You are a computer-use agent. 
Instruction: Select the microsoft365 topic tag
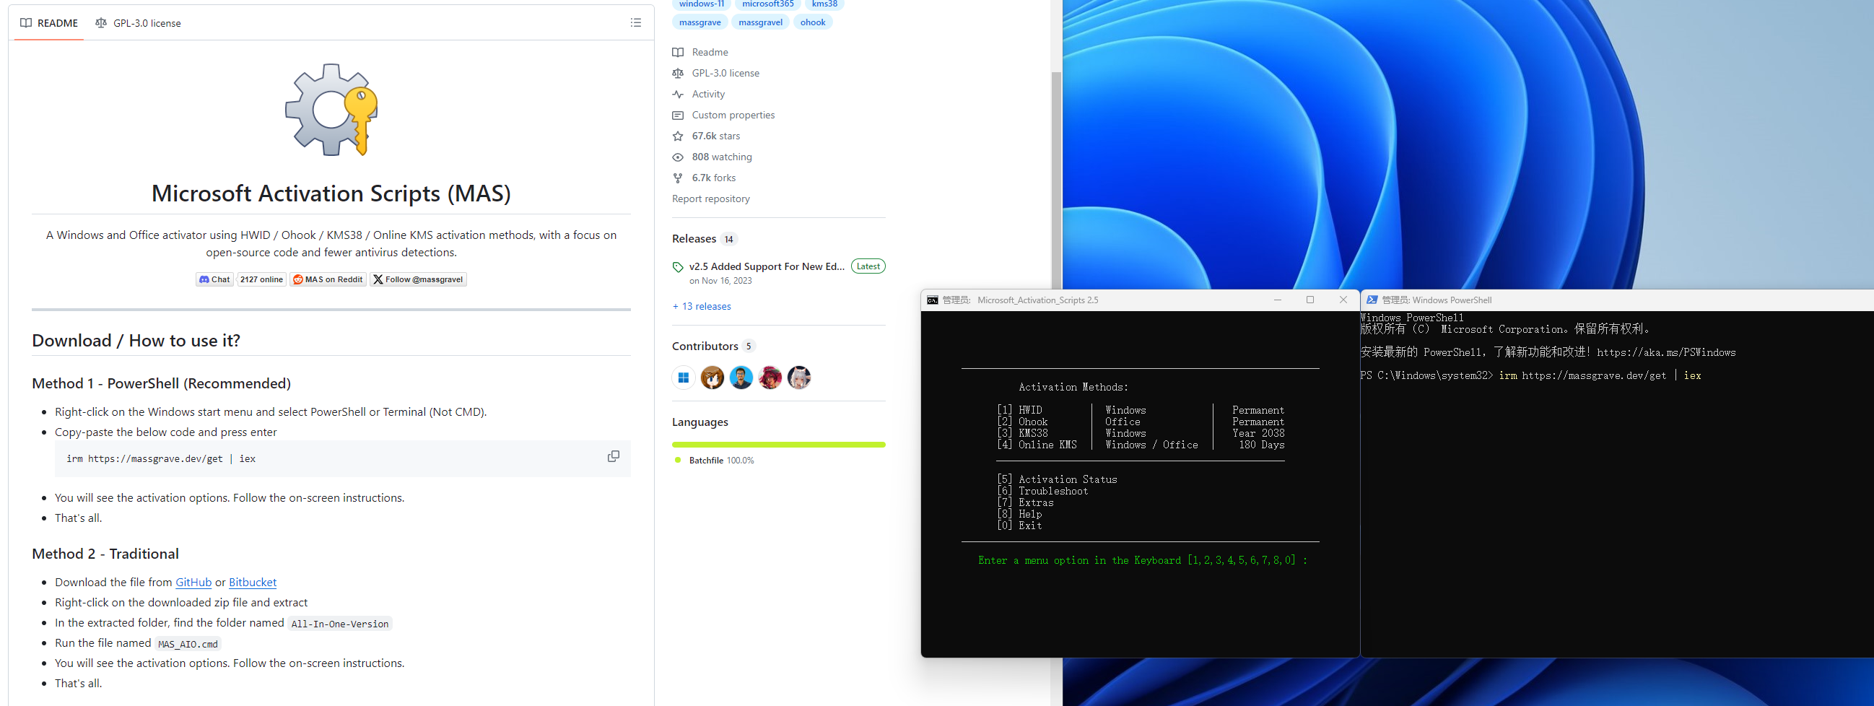tap(767, 4)
